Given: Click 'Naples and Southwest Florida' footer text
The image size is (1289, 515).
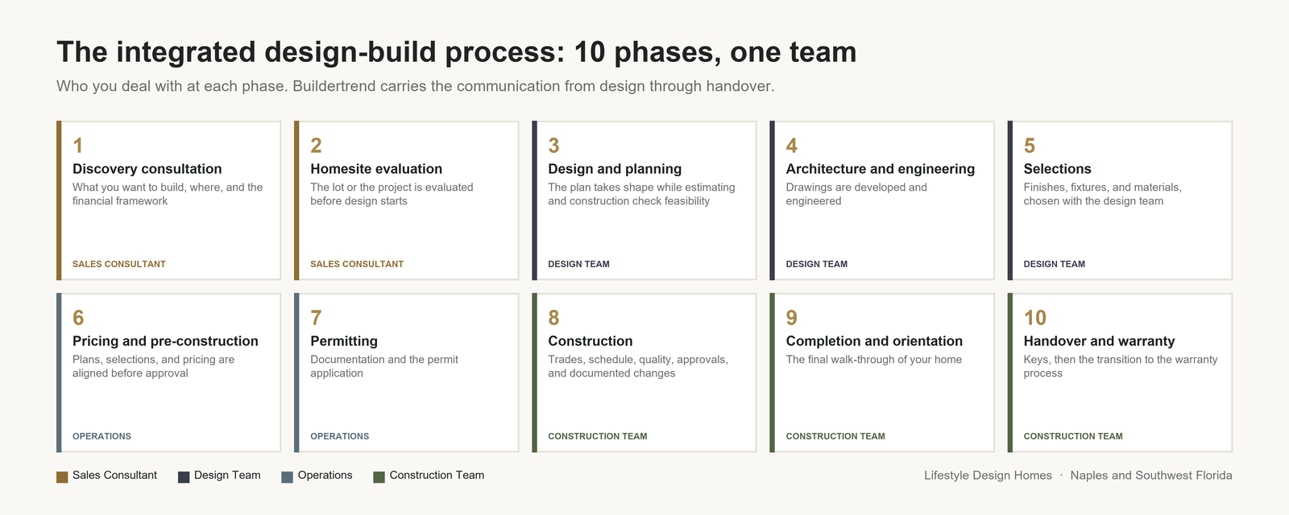Looking at the screenshot, I should [x=1151, y=476].
